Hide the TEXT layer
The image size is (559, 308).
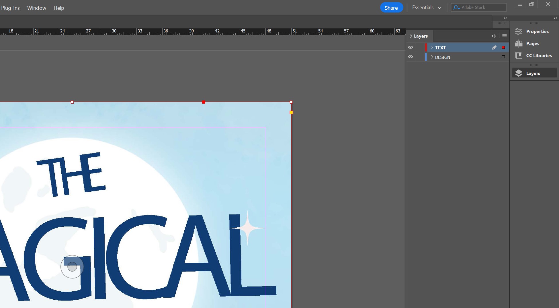pos(411,47)
